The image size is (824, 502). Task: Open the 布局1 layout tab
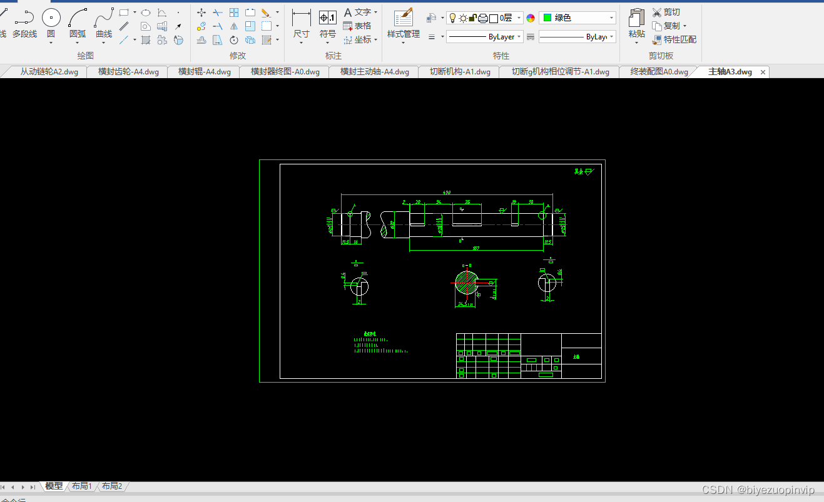(81, 486)
